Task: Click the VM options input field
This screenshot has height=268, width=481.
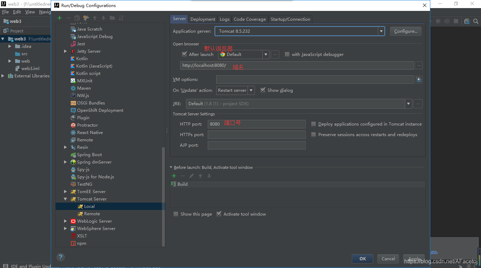Action: tap(315, 79)
